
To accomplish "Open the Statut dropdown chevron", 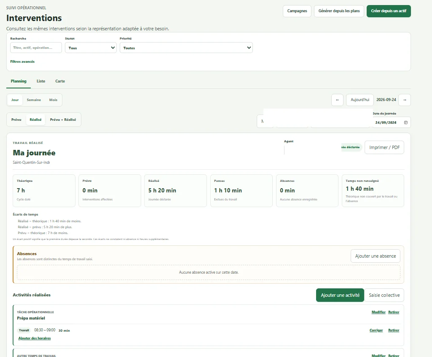I will pyautogui.click(x=113, y=48).
